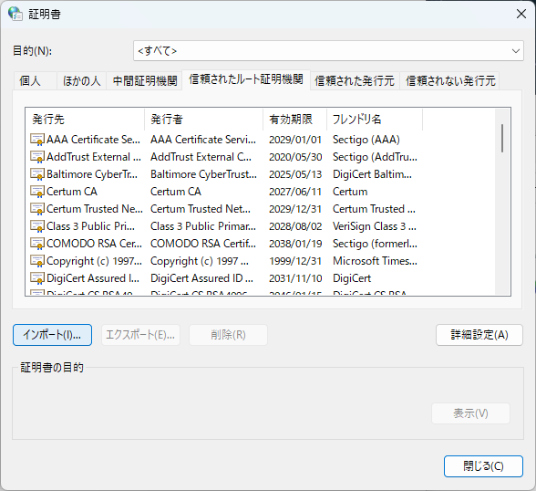Click the DigiCert Assured ID certificate icon
This screenshot has height=491, width=536.
coord(37,278)
